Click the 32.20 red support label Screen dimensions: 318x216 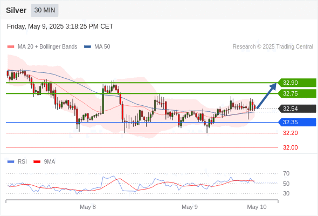click(x=291, y=133)
